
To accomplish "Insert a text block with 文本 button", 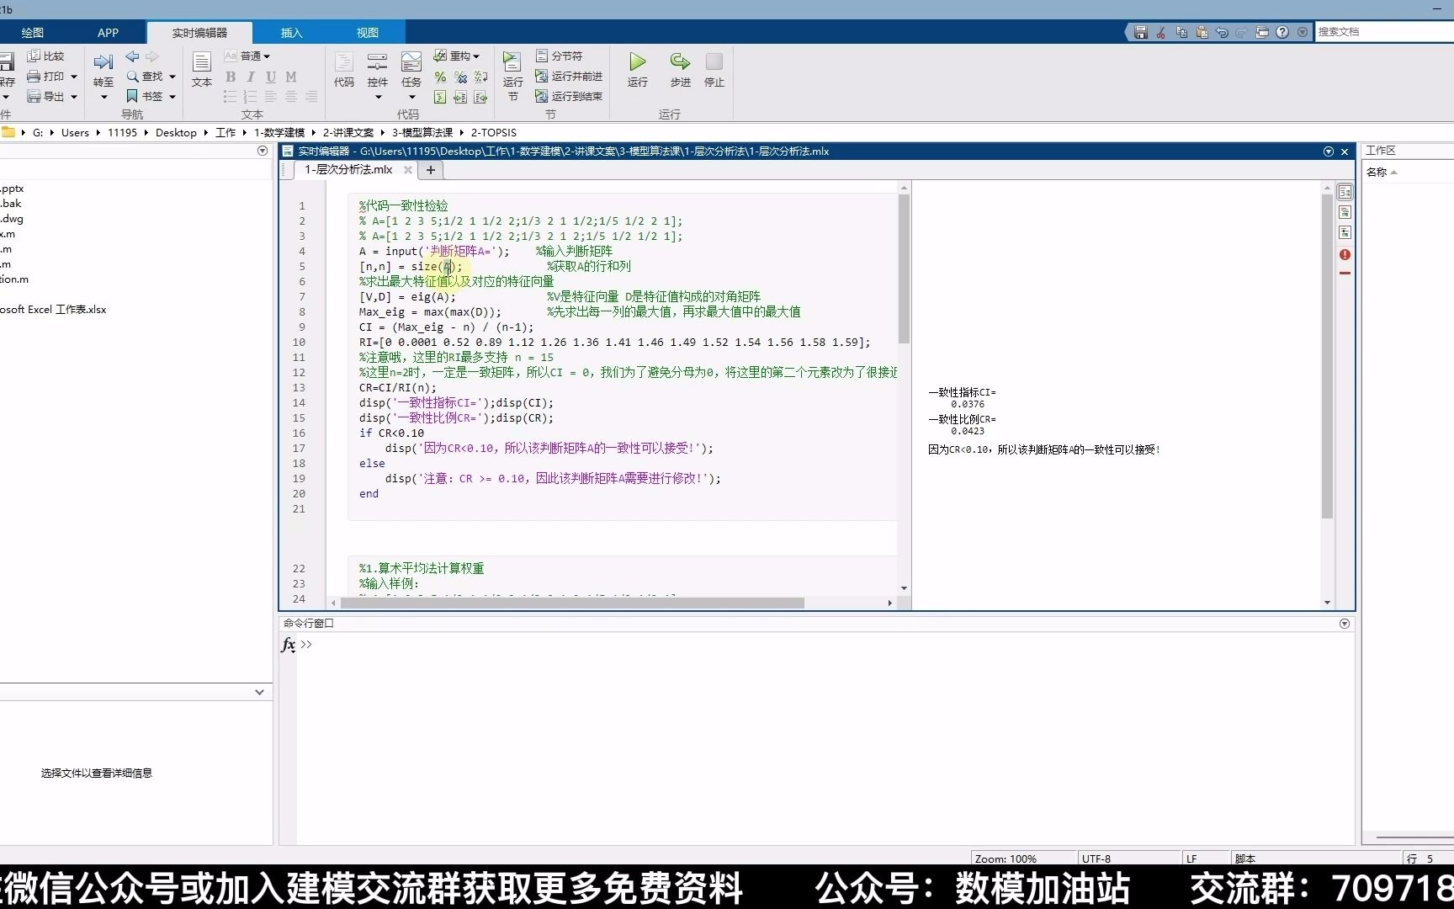I will pos(202,69).
